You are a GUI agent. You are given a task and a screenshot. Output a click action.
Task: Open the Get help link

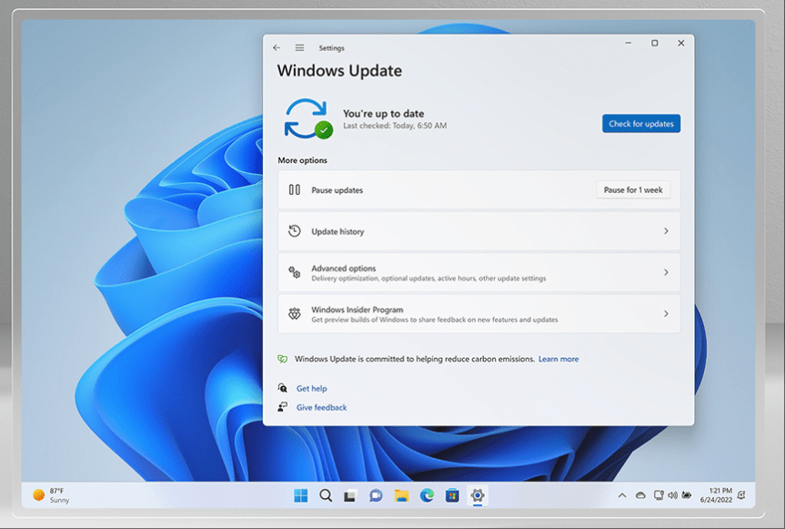click(x=311, y=388)
